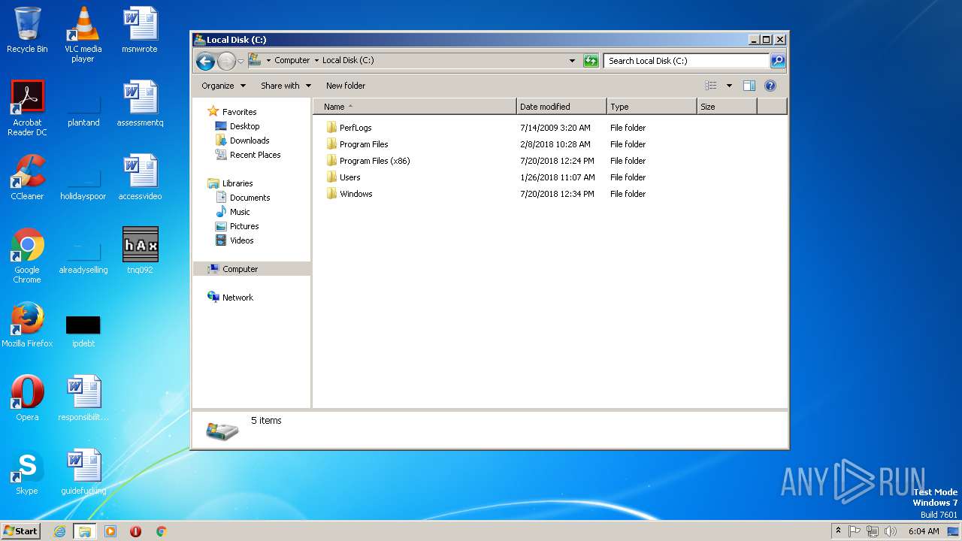Sort by the Type column header
Viewport: 962px width, 541px height.
(652, 107)
